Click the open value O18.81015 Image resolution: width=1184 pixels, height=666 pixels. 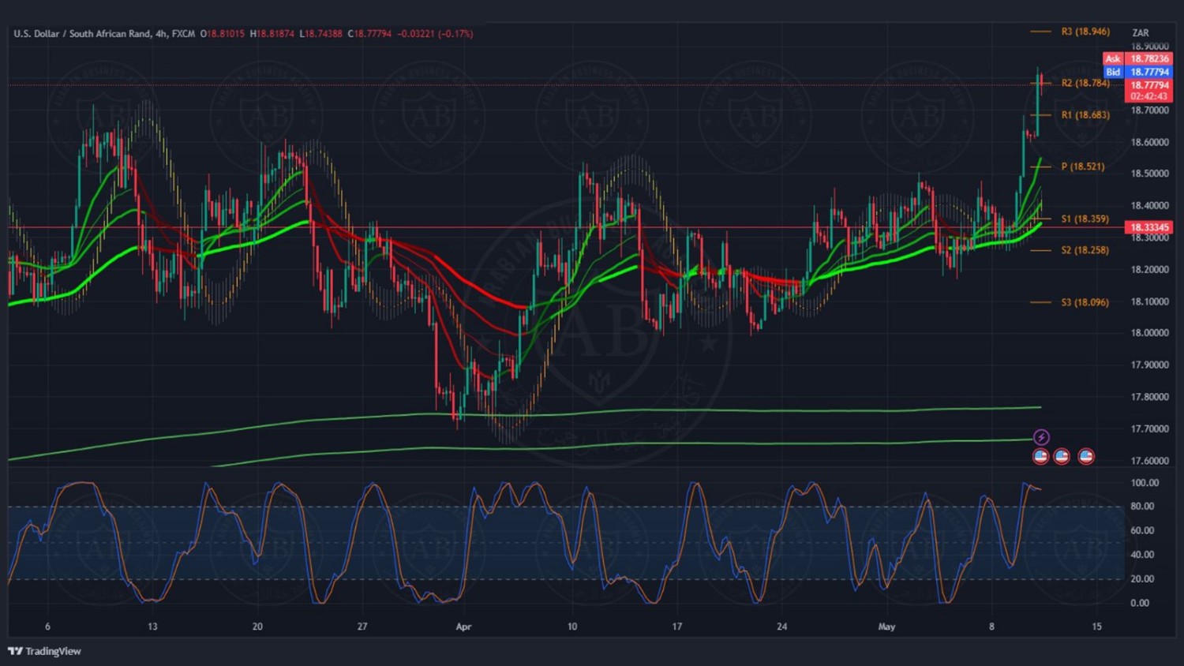point(223,34)
